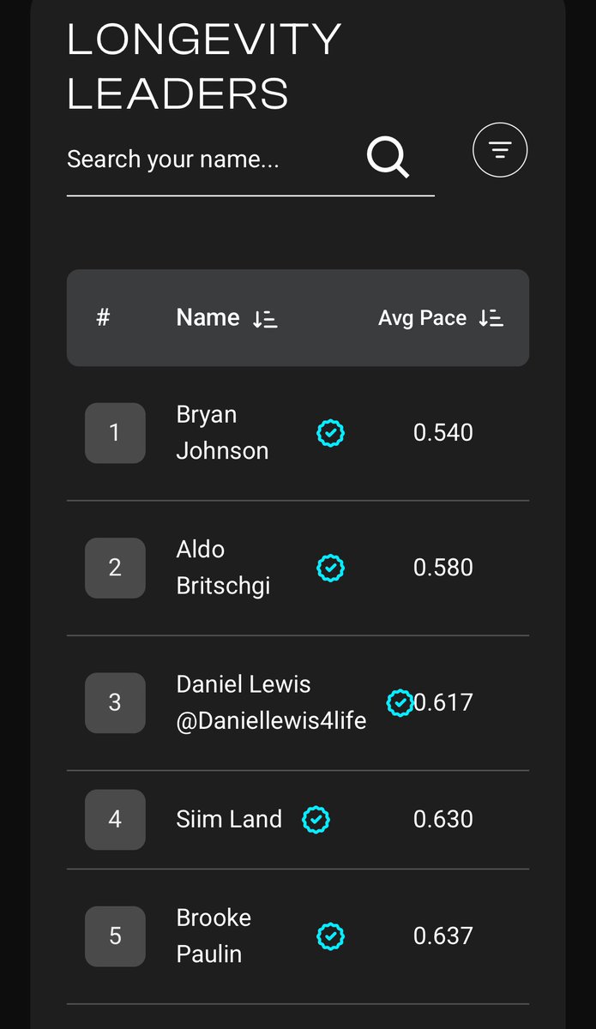The height and width of the screenshot is (1029, 596).
Task: Sort by Name using the sort icon
Action: pos(265,319)
